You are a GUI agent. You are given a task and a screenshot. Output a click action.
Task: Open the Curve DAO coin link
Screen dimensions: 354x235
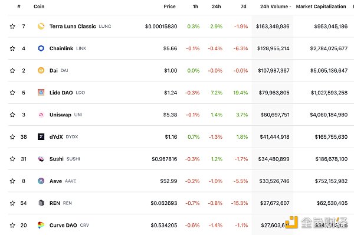[x=63, y=226]
